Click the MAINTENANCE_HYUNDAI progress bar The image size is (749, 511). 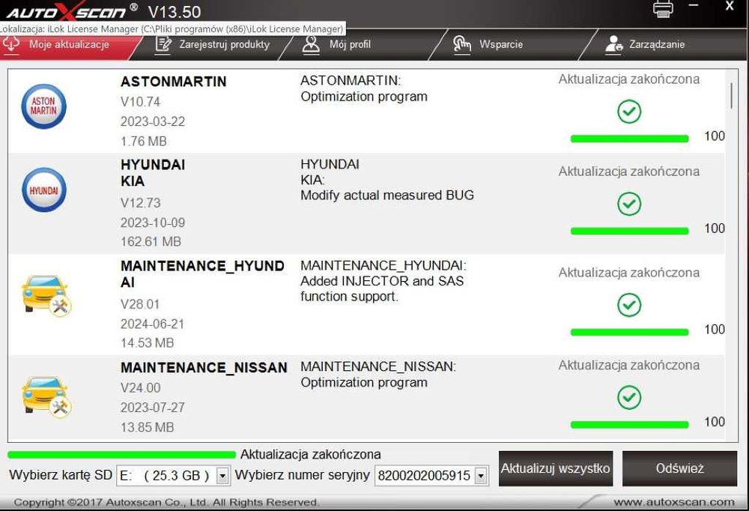pos(630,332)
